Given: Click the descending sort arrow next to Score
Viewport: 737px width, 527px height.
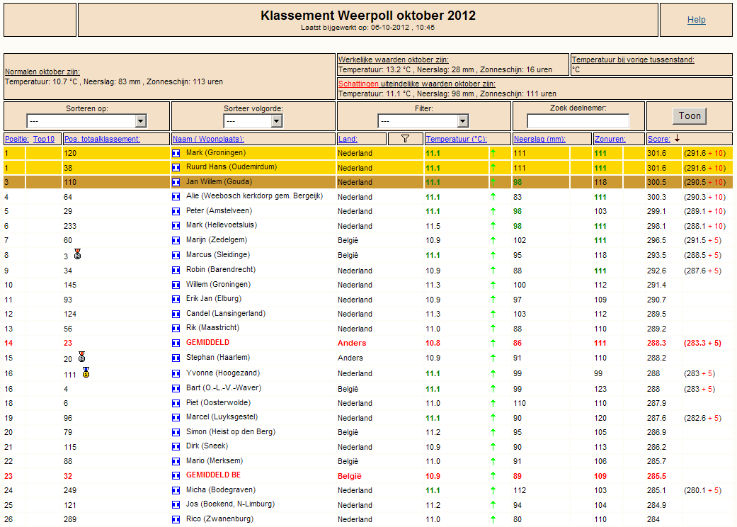Looking at the screenshot, I should pyautogui.click(x=677, y=138).
